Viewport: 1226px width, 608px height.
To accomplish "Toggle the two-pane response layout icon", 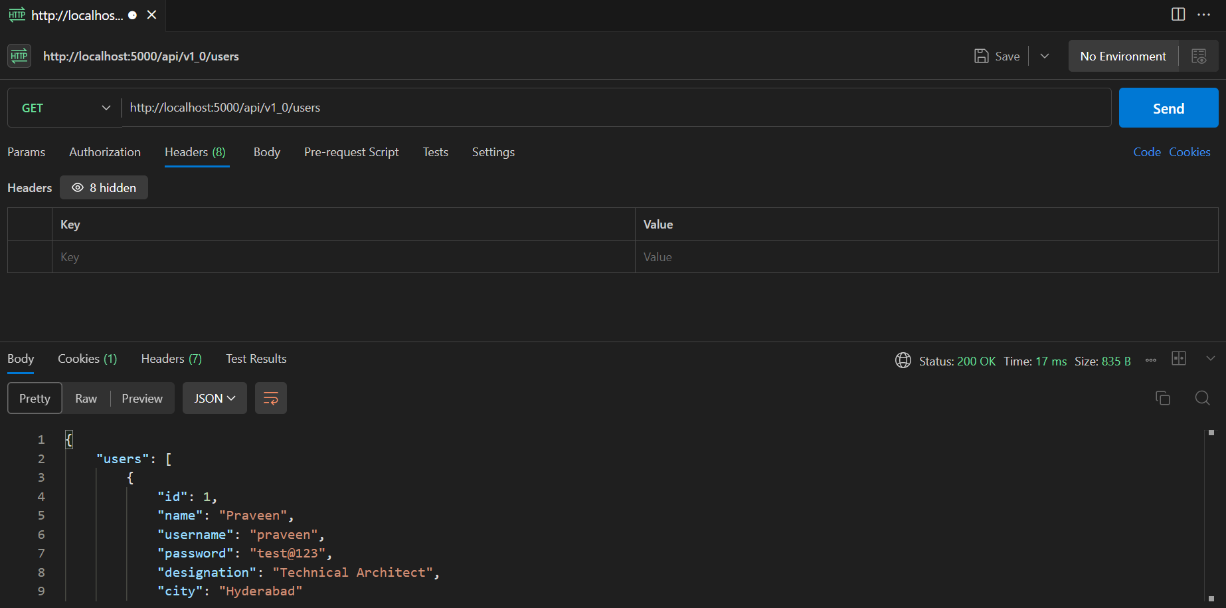I will [x=1179, y=358].
